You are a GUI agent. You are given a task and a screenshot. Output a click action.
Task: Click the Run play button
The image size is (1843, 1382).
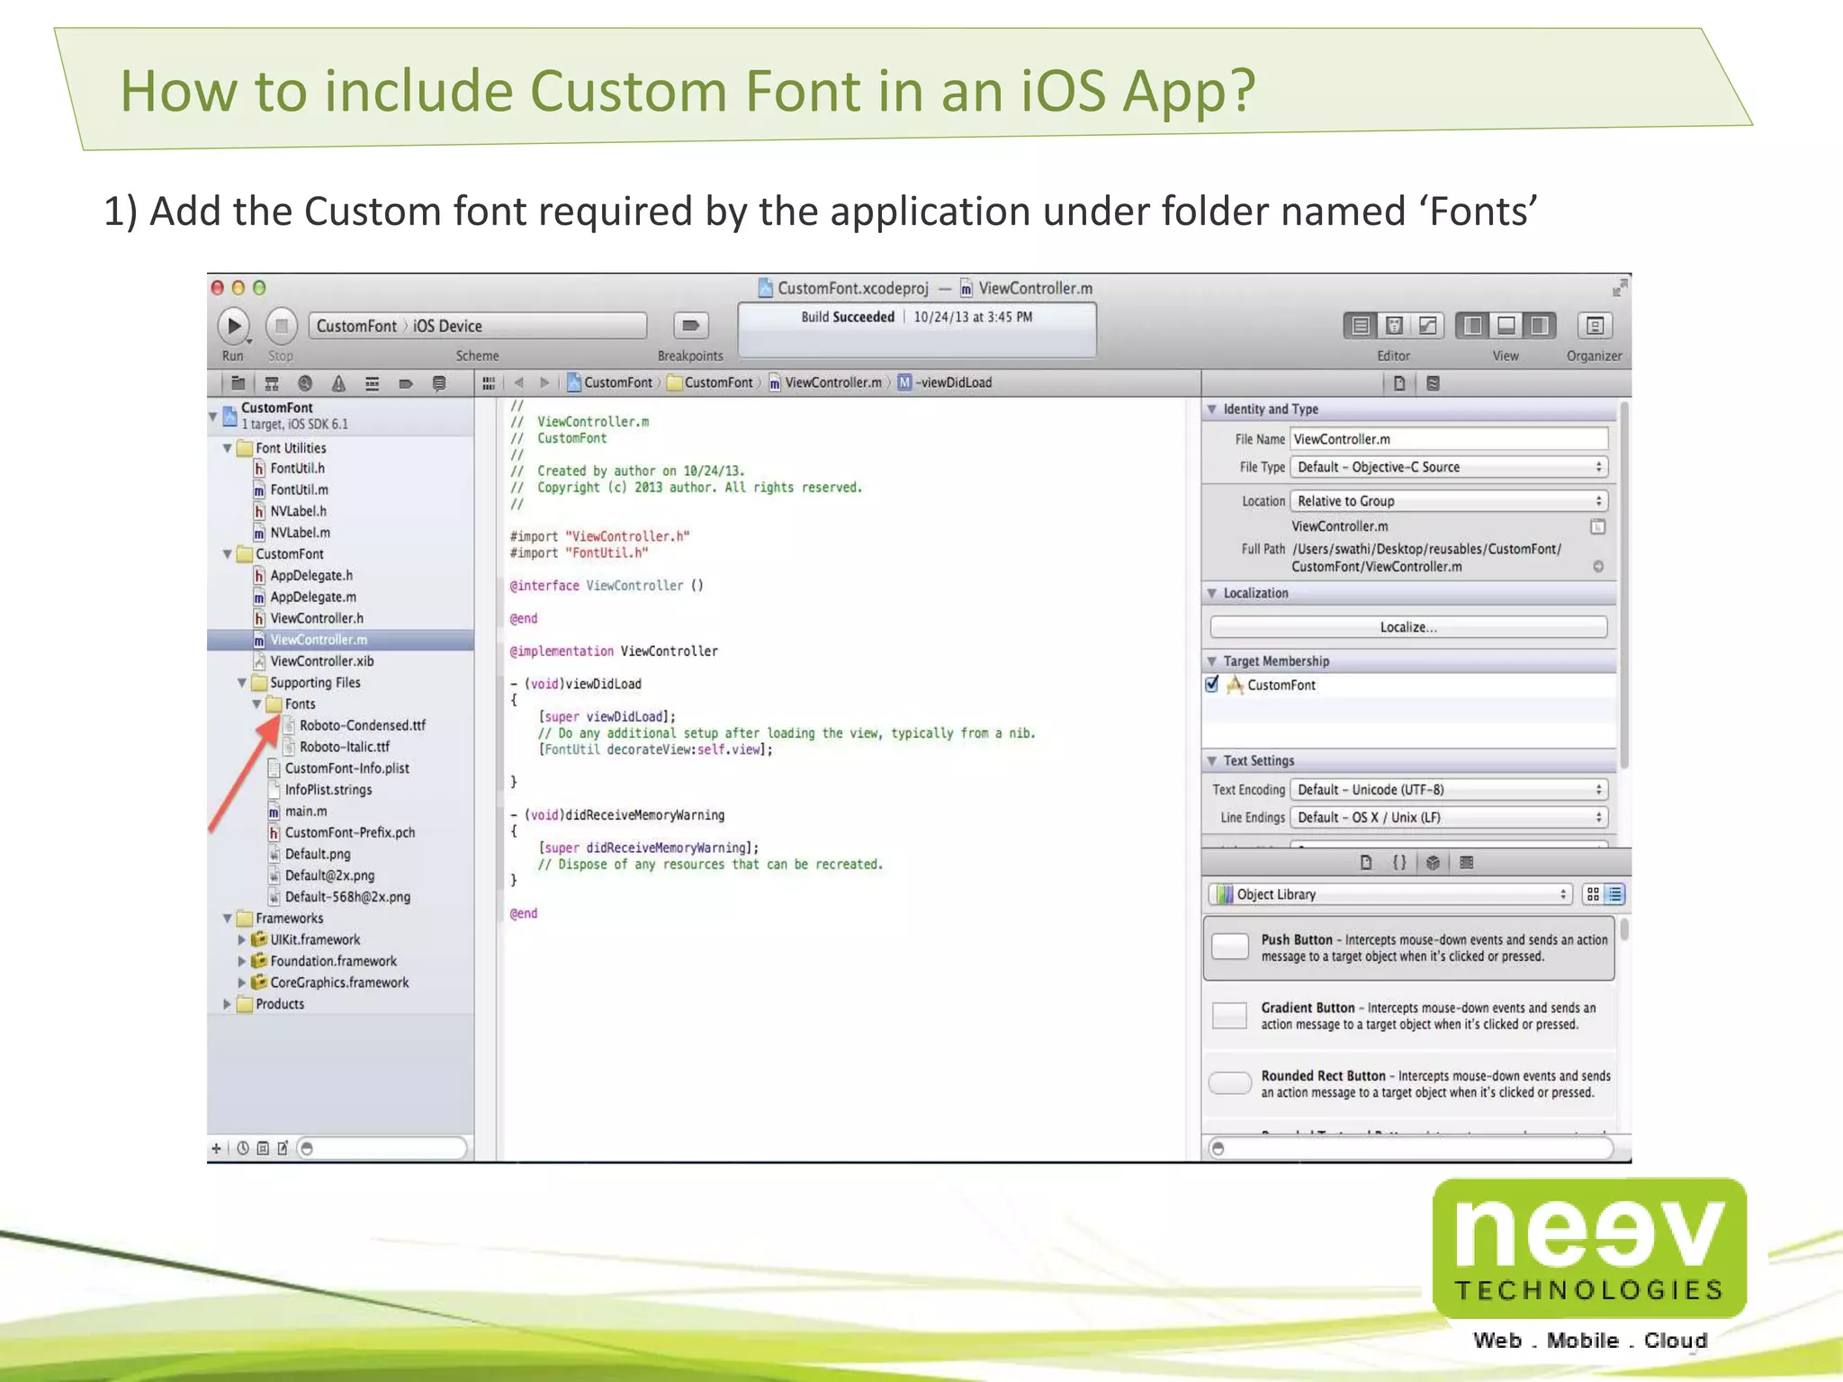pos(234,326)
